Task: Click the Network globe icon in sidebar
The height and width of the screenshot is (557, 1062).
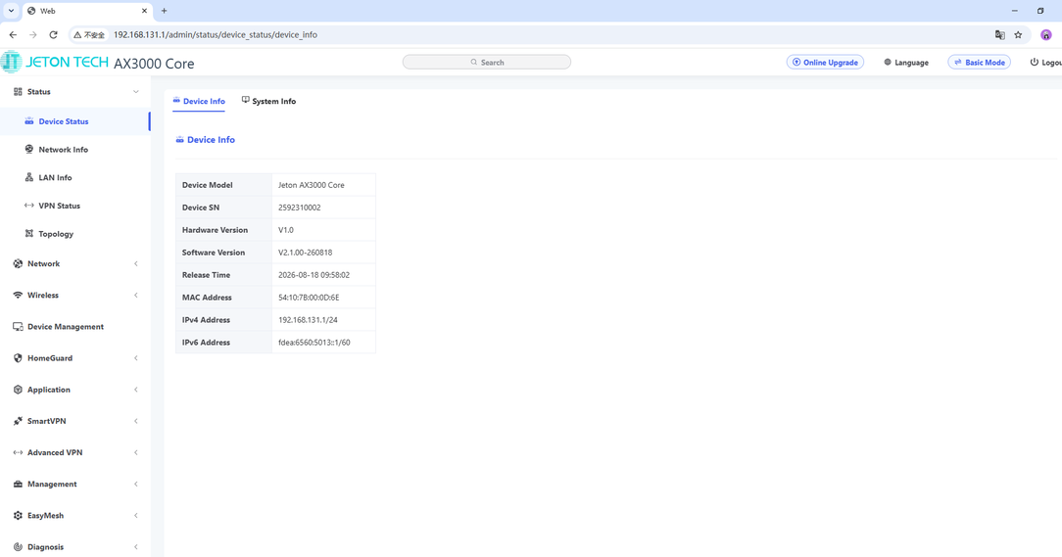Action: 18,263
